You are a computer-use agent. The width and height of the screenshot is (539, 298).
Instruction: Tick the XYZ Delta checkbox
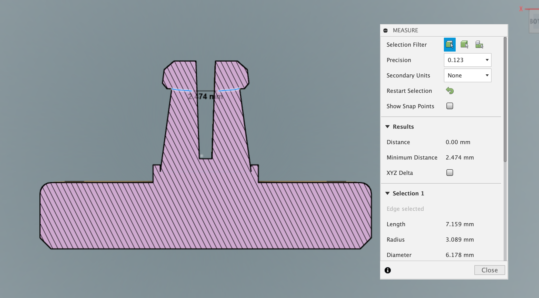pos(450,173)
